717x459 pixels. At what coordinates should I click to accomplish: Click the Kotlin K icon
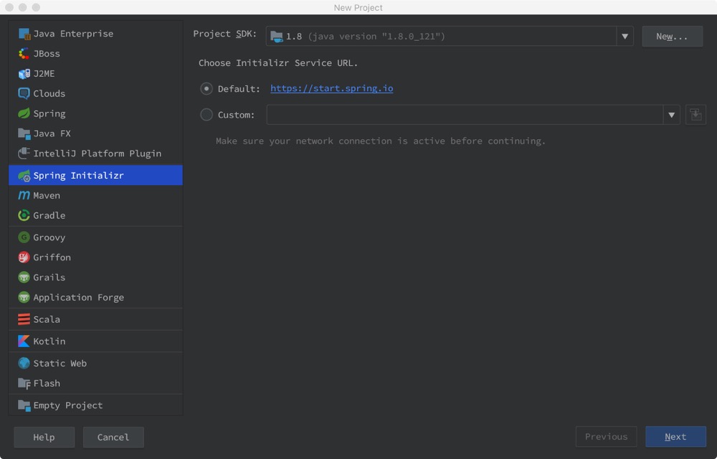pos(24,341)
